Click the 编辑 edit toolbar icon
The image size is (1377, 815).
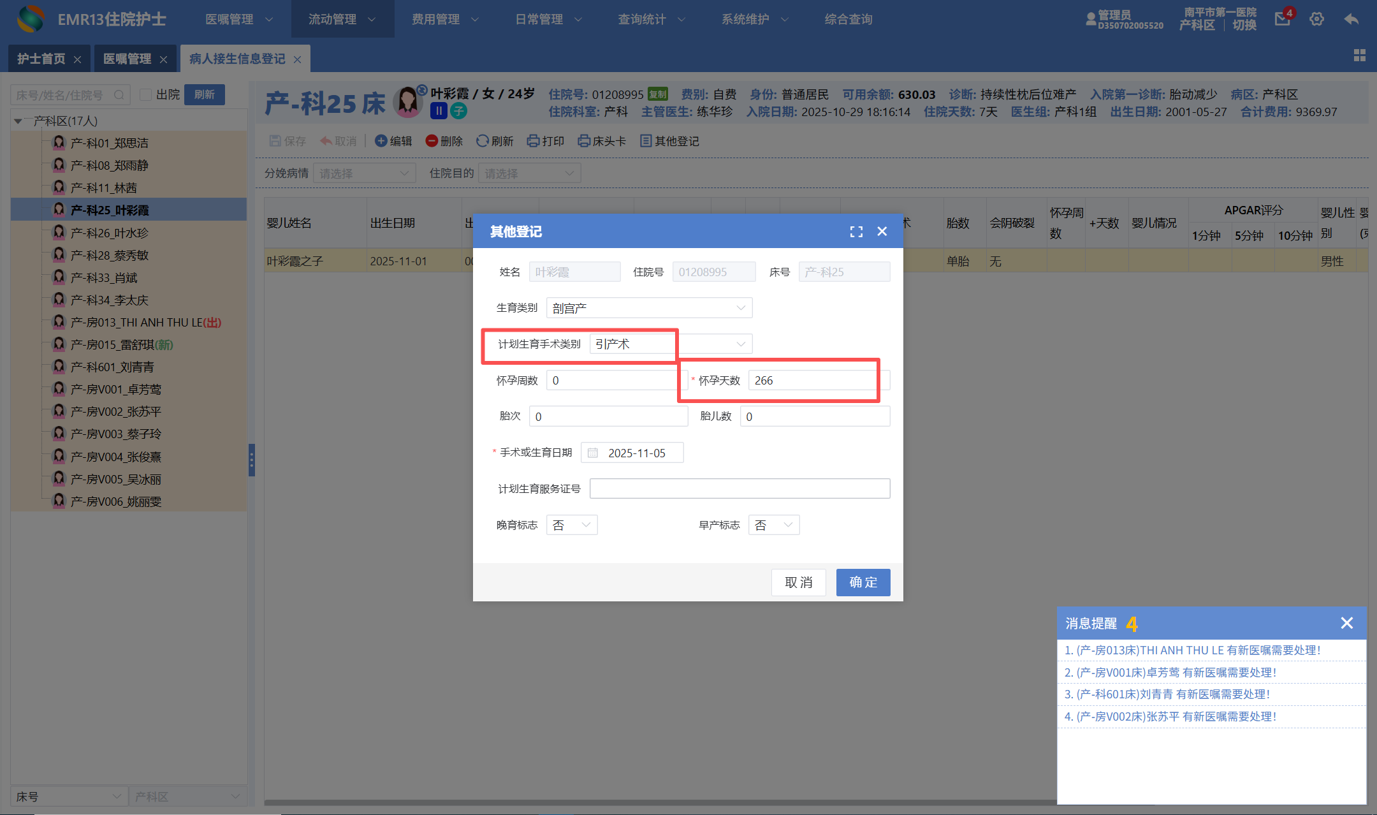coord(381,141)
